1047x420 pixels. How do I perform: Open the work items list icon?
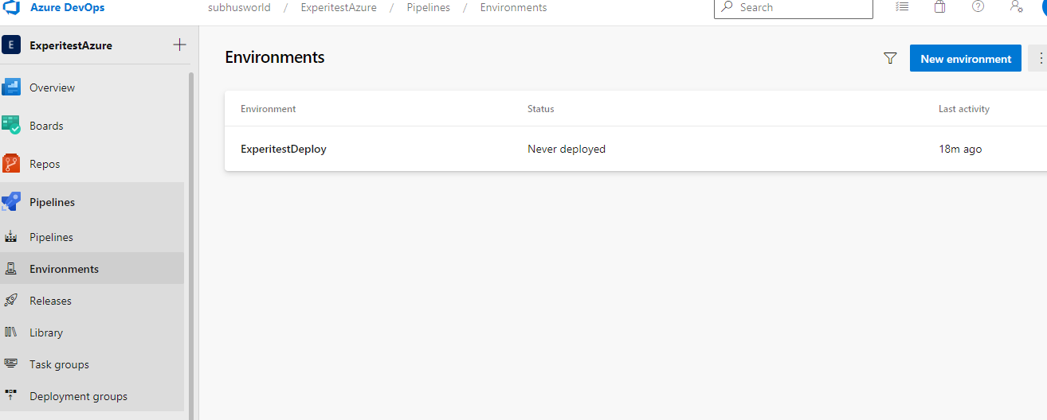coord(902,6)
